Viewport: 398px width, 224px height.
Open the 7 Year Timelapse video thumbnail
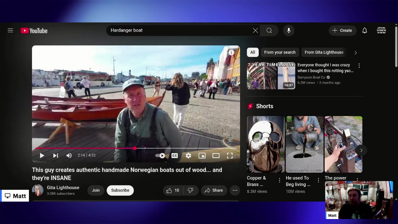point(271,76)
